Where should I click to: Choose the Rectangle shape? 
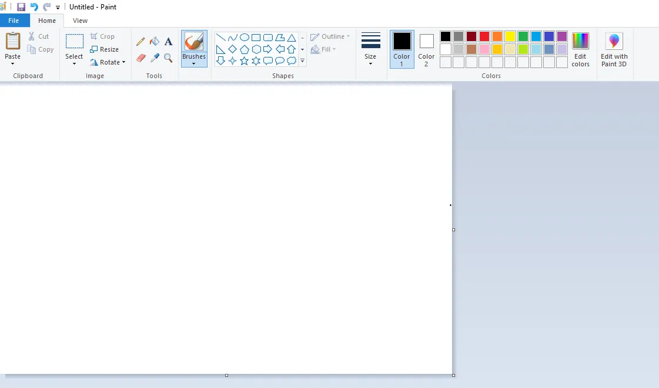(x=256, y=38)
